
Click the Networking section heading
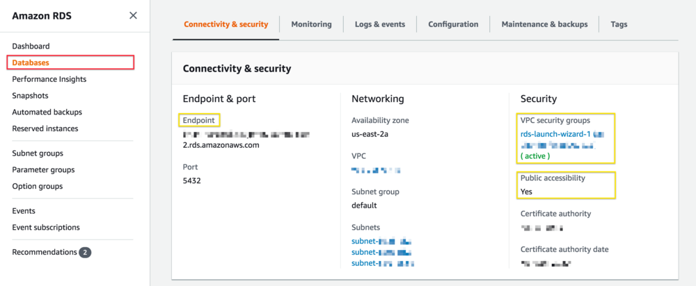(378, 99)
